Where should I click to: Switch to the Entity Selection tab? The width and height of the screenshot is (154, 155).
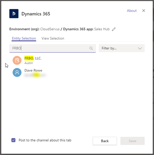pyautogui.click(x=24, y=38)
